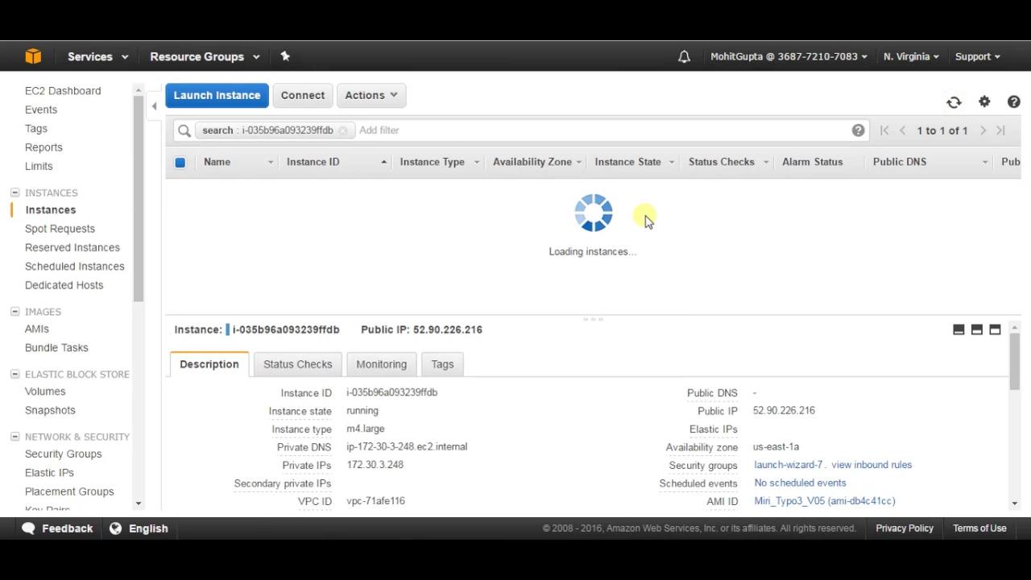Collapse the NETWORK & SECURITY section
This screenshot has height=580, width=1031.
click(14, 437)
